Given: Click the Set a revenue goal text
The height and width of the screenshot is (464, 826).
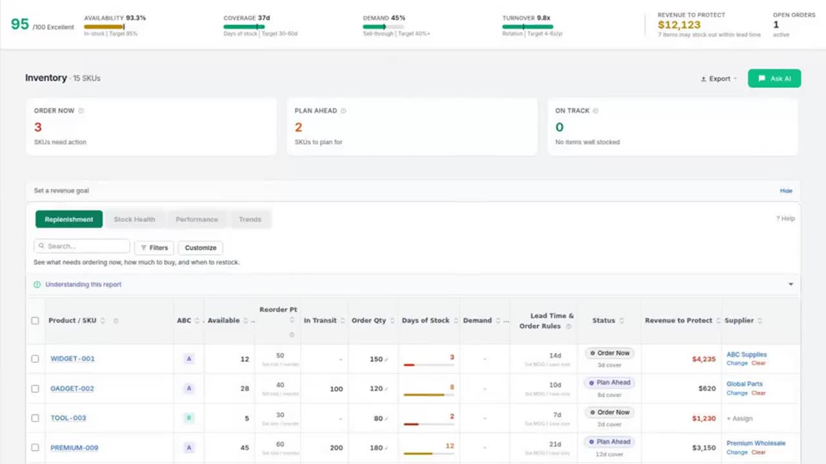Looking at the screenshot, I should (x=61, y=191).
